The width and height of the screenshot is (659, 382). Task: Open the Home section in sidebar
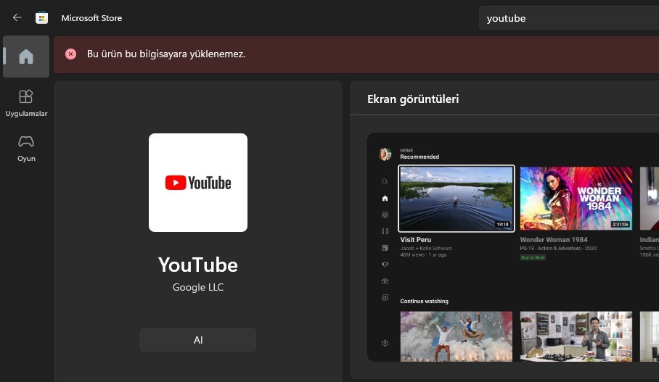click(x=26, y=57)
